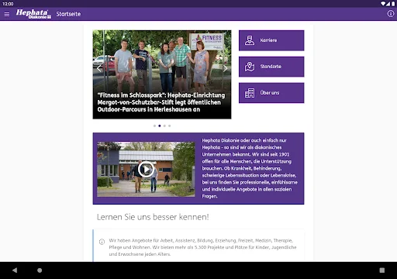Open the Fitness im Schlosspark news headline

pos(161,102)
